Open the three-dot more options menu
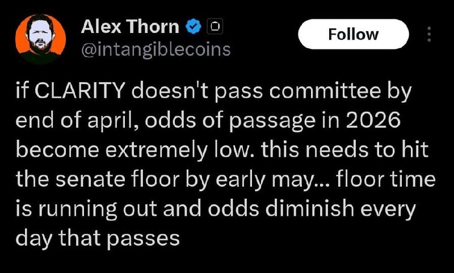The height and width of the screenshot is (273, 454). 428,34
